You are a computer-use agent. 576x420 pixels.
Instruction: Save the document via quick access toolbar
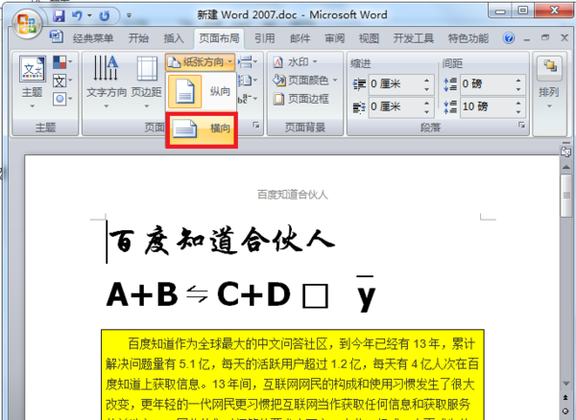click(x=59, y=15)
